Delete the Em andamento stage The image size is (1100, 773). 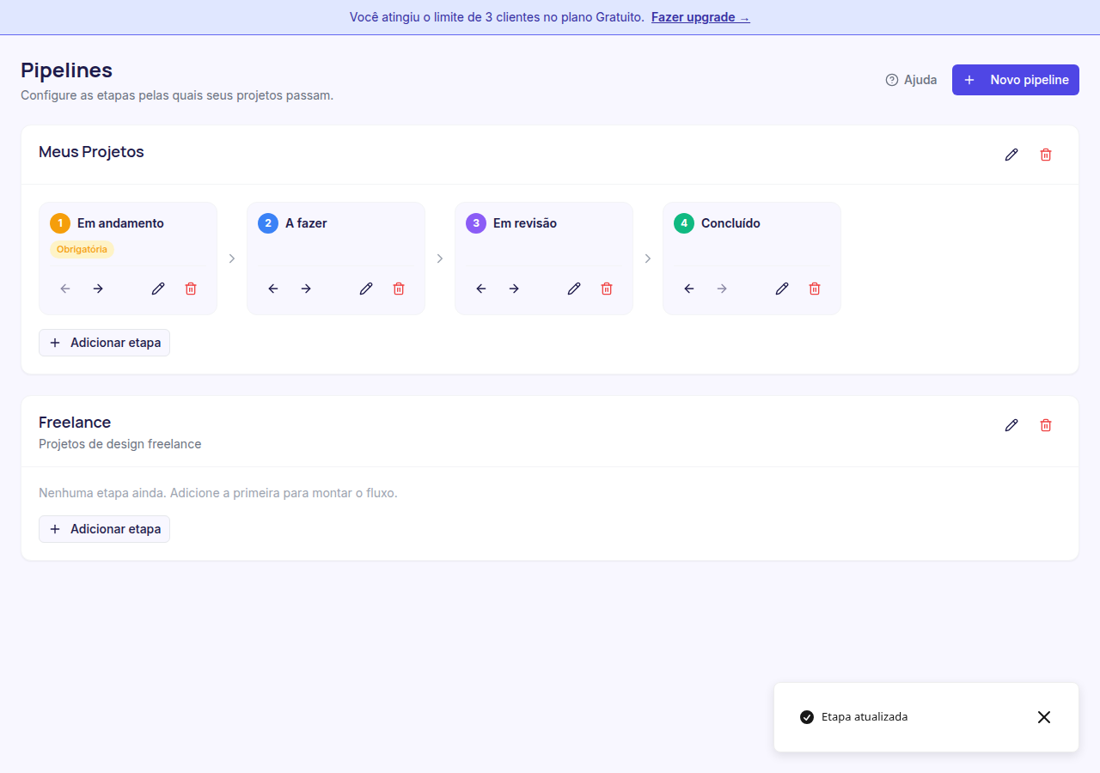click(191, 289)
